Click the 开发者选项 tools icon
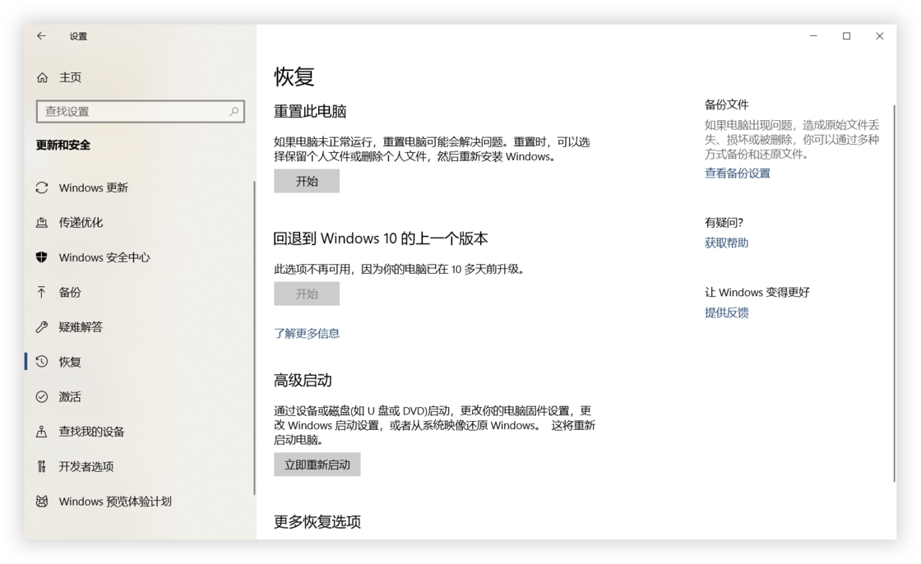This screenshot has width=921, height=564. coord(42,466)
